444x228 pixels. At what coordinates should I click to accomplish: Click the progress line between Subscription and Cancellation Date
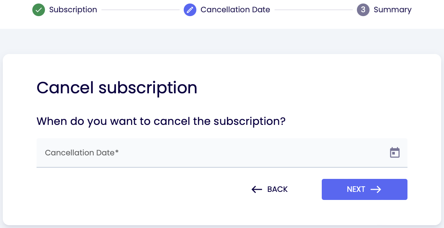[141, 10]
